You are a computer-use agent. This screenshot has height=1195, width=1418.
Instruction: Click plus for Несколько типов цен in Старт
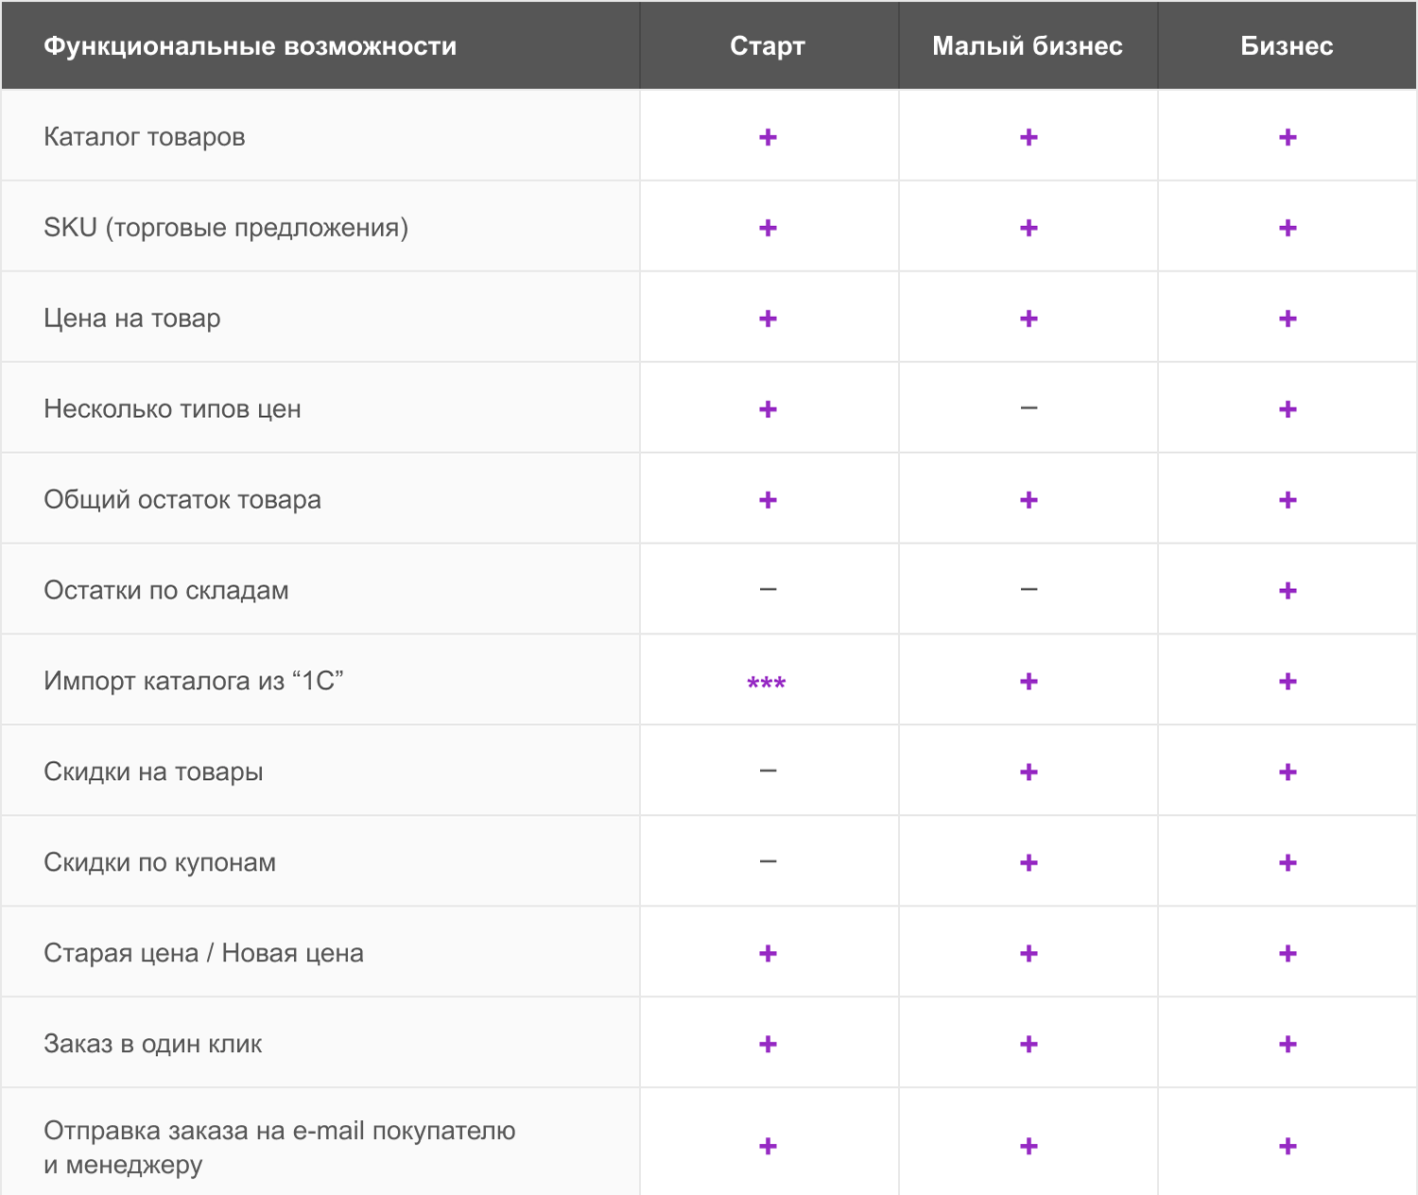[x=768, y=409]
